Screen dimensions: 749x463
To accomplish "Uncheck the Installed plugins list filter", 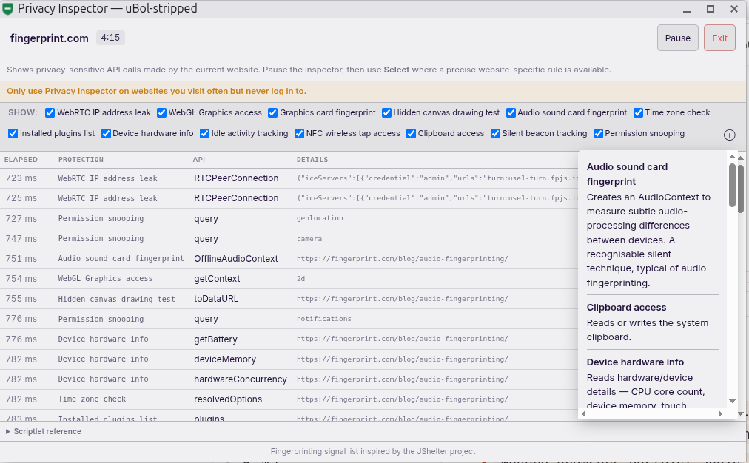I will pyautogui.click(x=13, y=134).
